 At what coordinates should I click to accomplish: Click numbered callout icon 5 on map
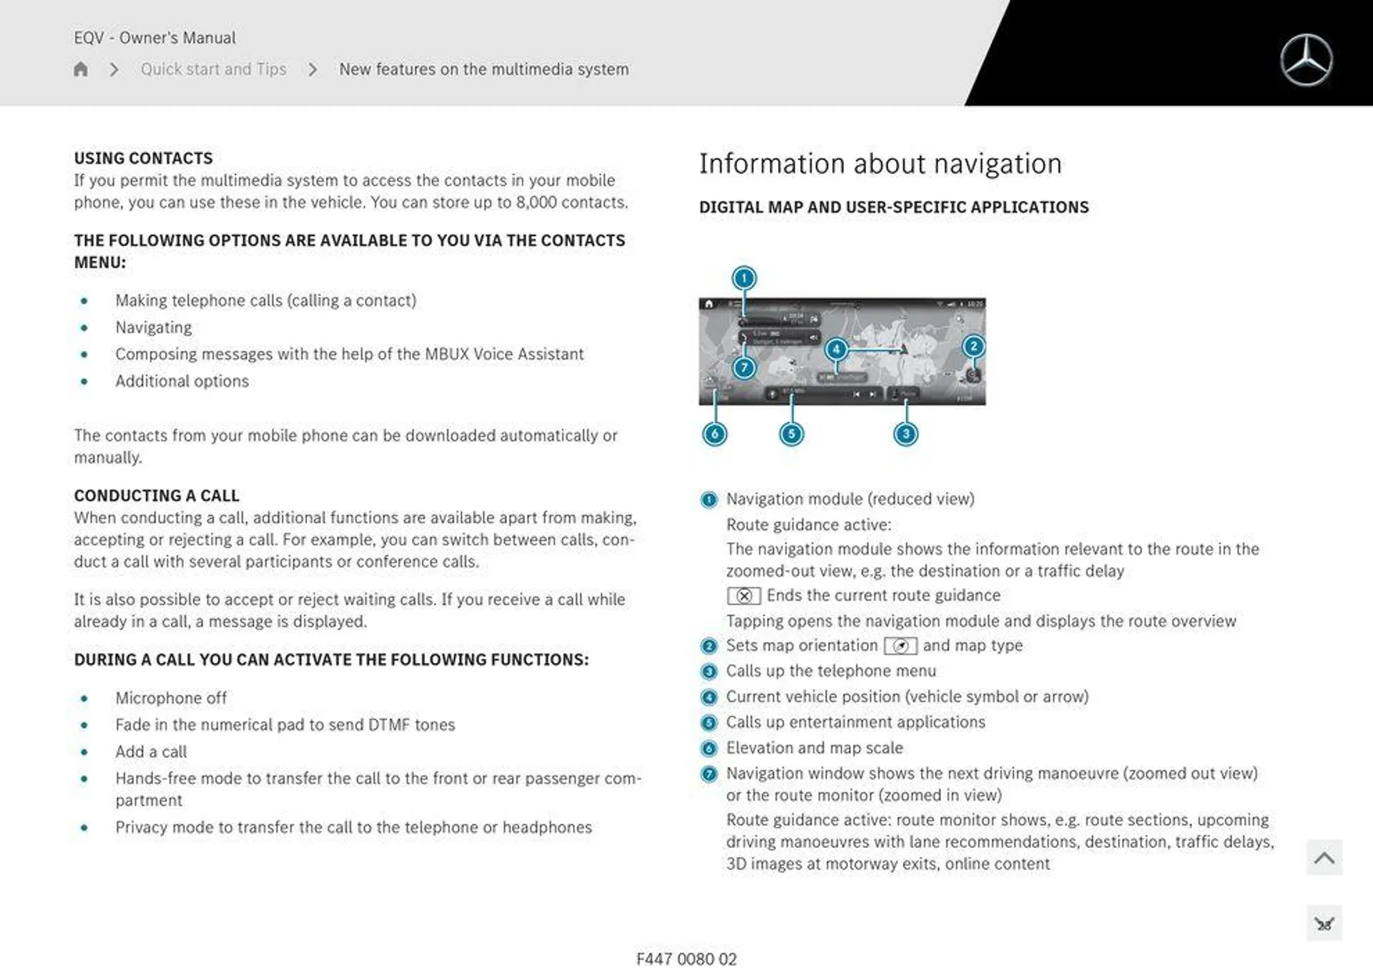click(x=790, y=433)
